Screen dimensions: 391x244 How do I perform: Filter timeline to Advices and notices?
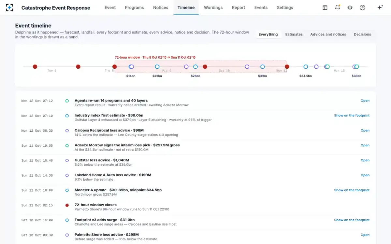(x=328, y=34)
